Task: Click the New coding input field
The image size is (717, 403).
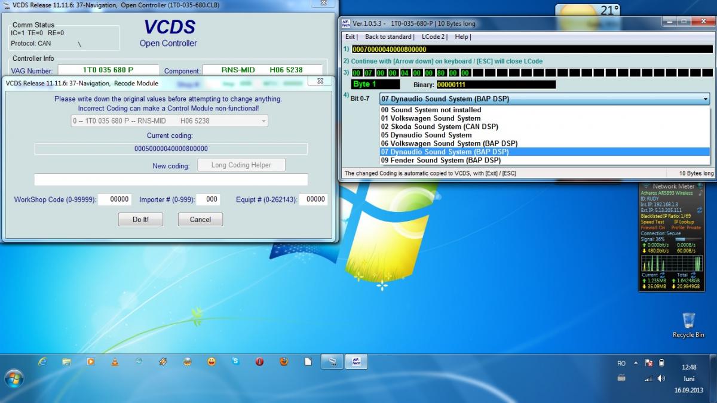Action: 171,180
